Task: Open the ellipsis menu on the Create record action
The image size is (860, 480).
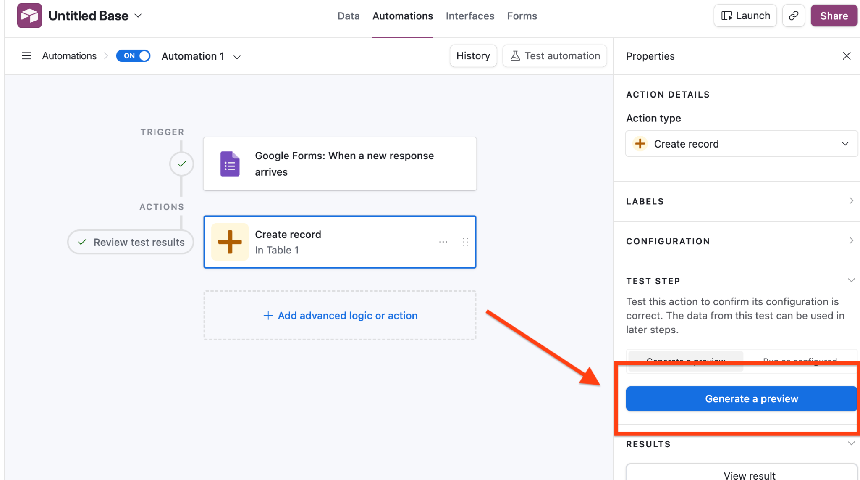Action: [443, 242]
